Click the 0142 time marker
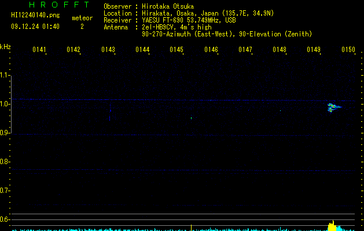 pyautogui.click(x=73, y=50)
